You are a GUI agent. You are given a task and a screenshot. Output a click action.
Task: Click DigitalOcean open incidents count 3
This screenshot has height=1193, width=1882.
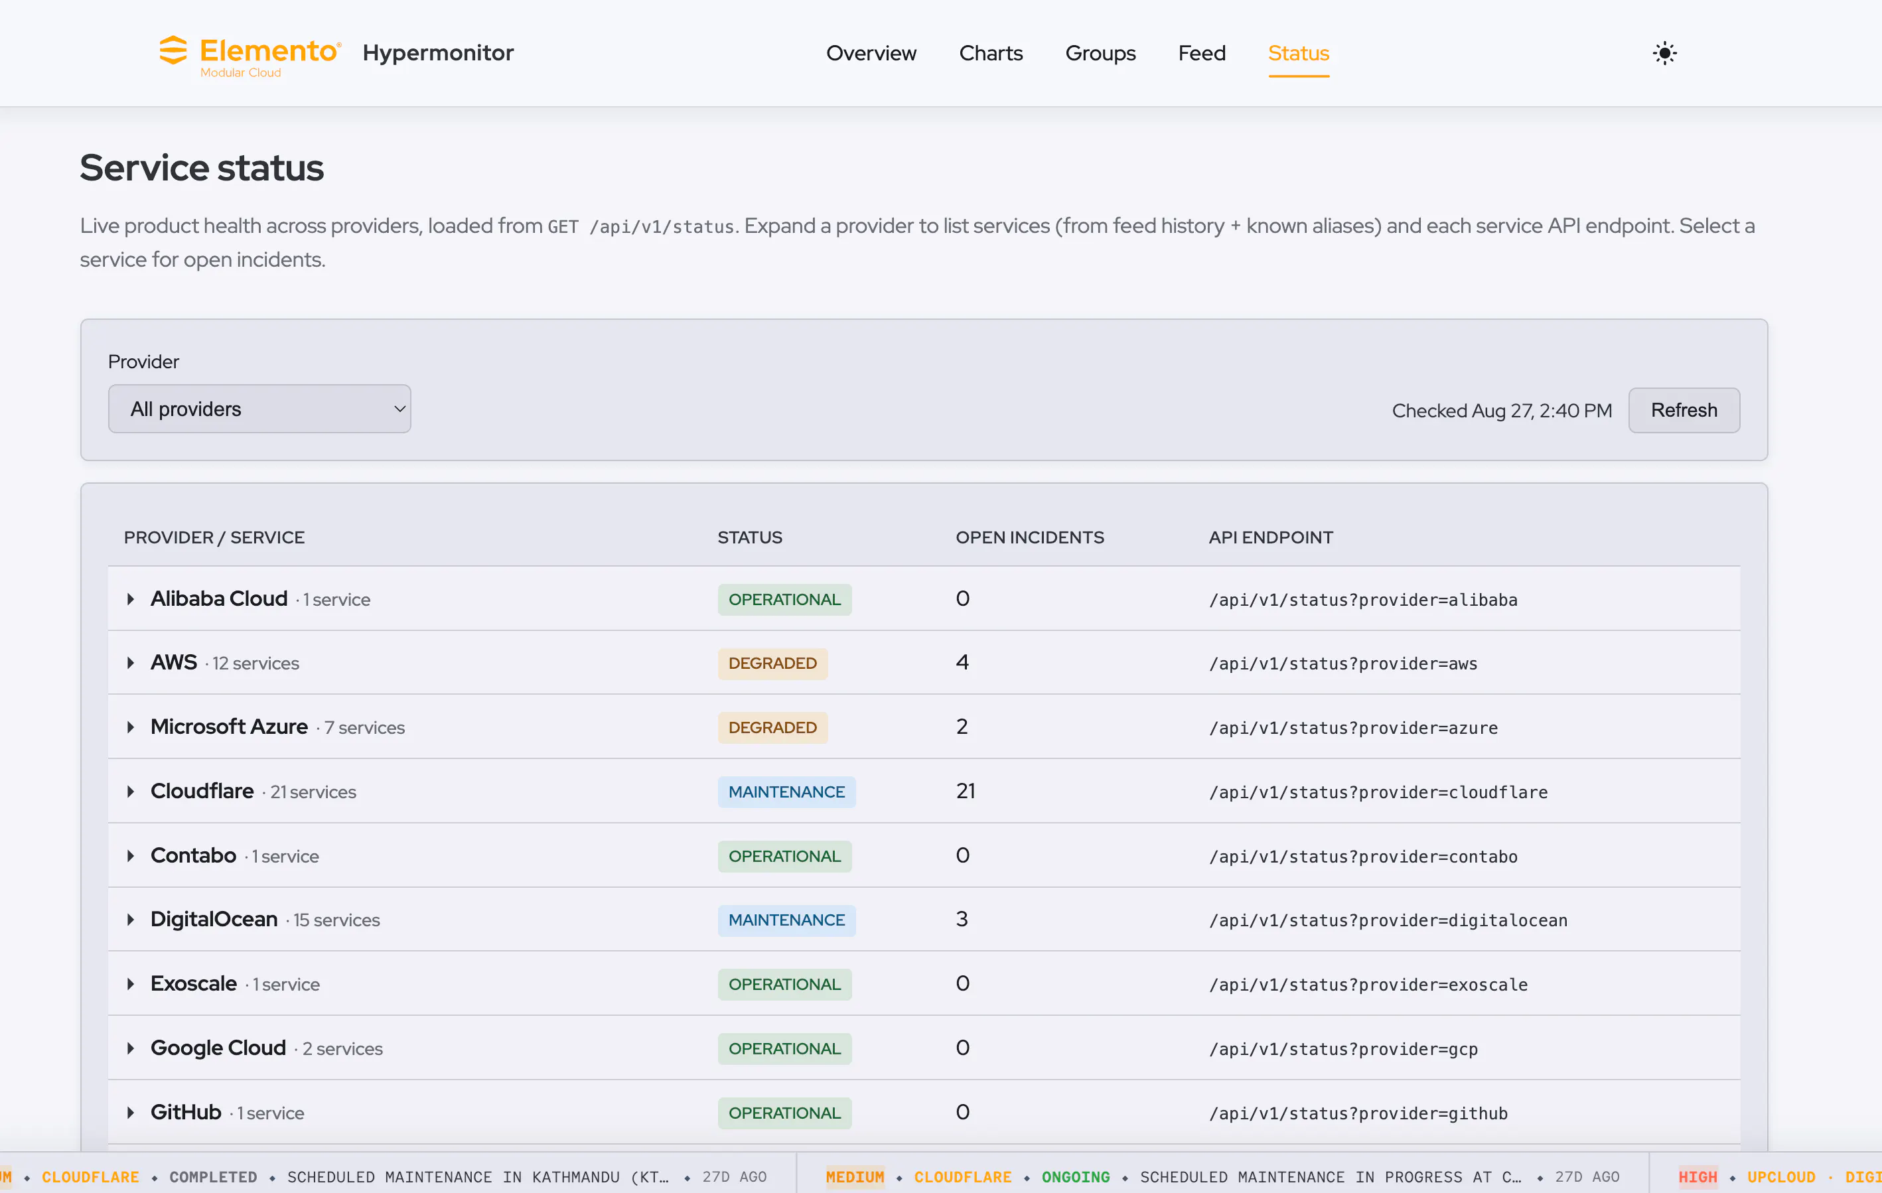tap(962, 920)
